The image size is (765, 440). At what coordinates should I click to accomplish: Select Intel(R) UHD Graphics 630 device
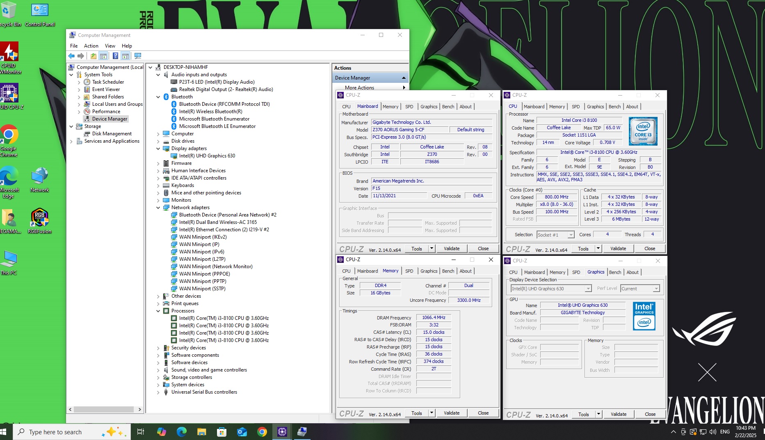click(x=207, y=156)
